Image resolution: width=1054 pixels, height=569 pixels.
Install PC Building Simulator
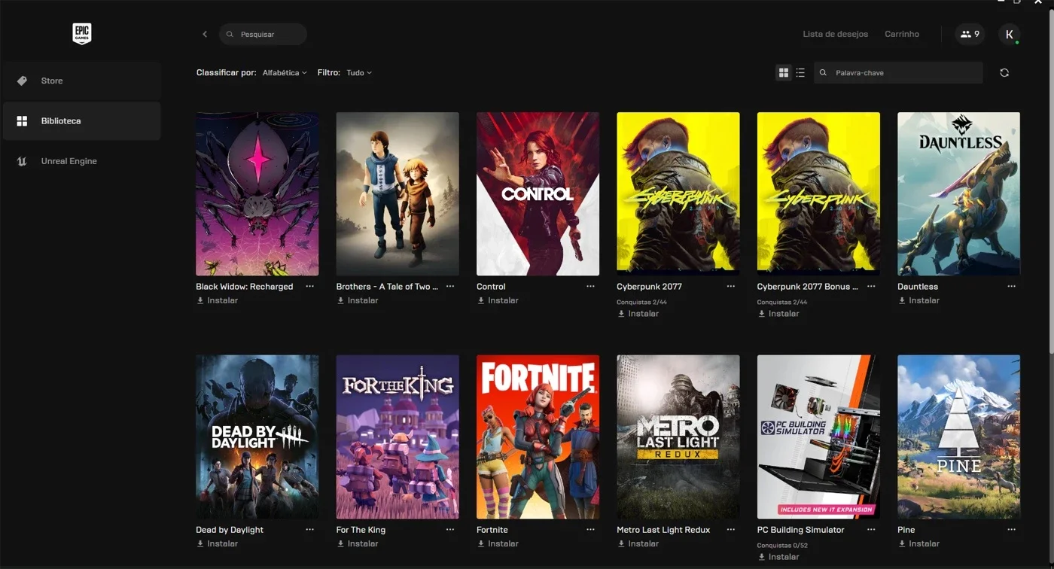(778, 557)
